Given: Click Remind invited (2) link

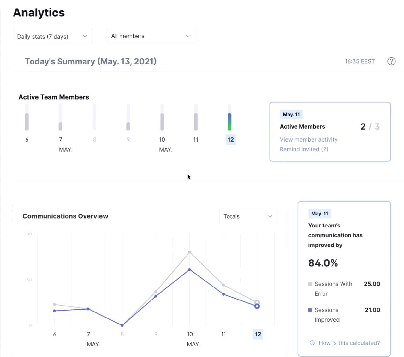Looking at the screenshot, I should pos(304,149).
